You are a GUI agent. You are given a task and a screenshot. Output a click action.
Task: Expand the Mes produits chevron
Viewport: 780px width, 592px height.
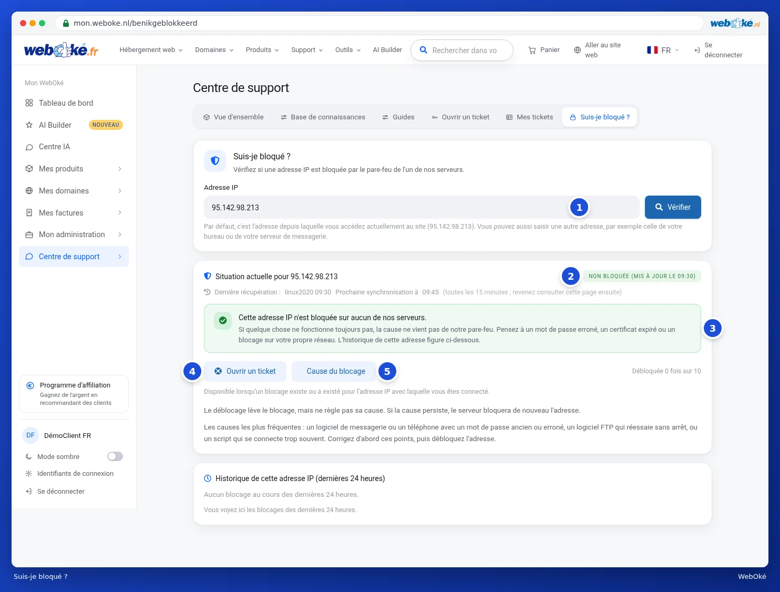tap(120, 169)
